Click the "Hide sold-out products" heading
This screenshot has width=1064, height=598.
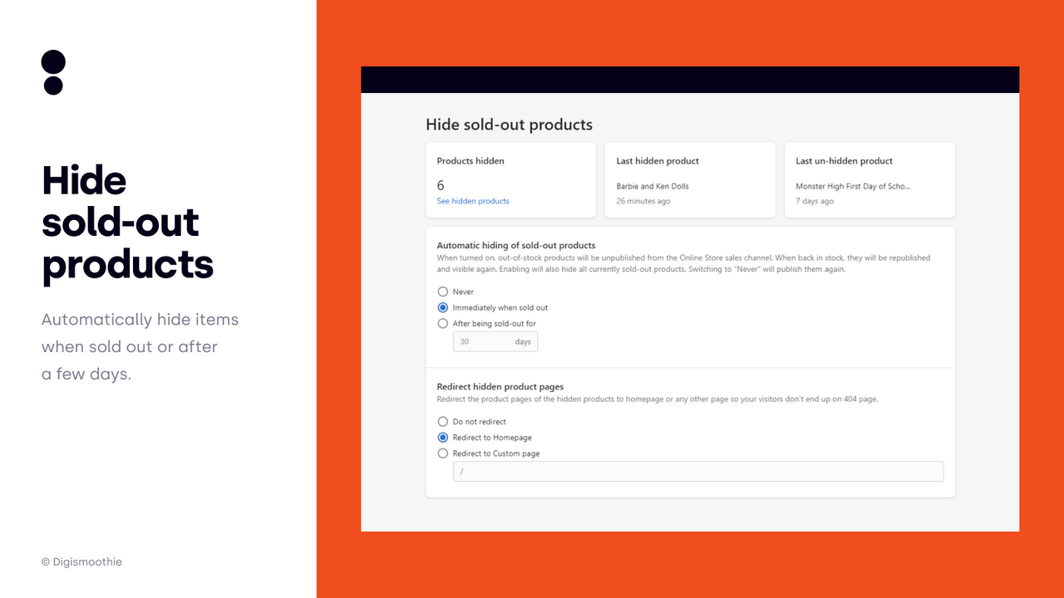[509, 124]
